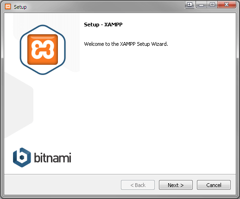Close the Setup window
This screenshot has height=199, width=240.
coord(227,5)
